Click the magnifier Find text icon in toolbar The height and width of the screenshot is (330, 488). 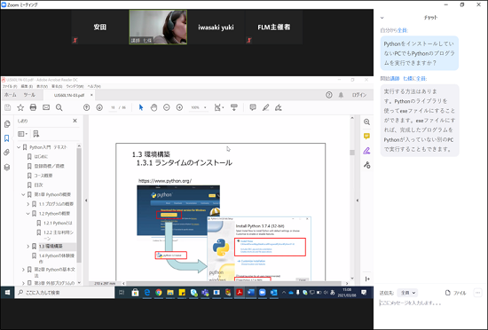59,107
